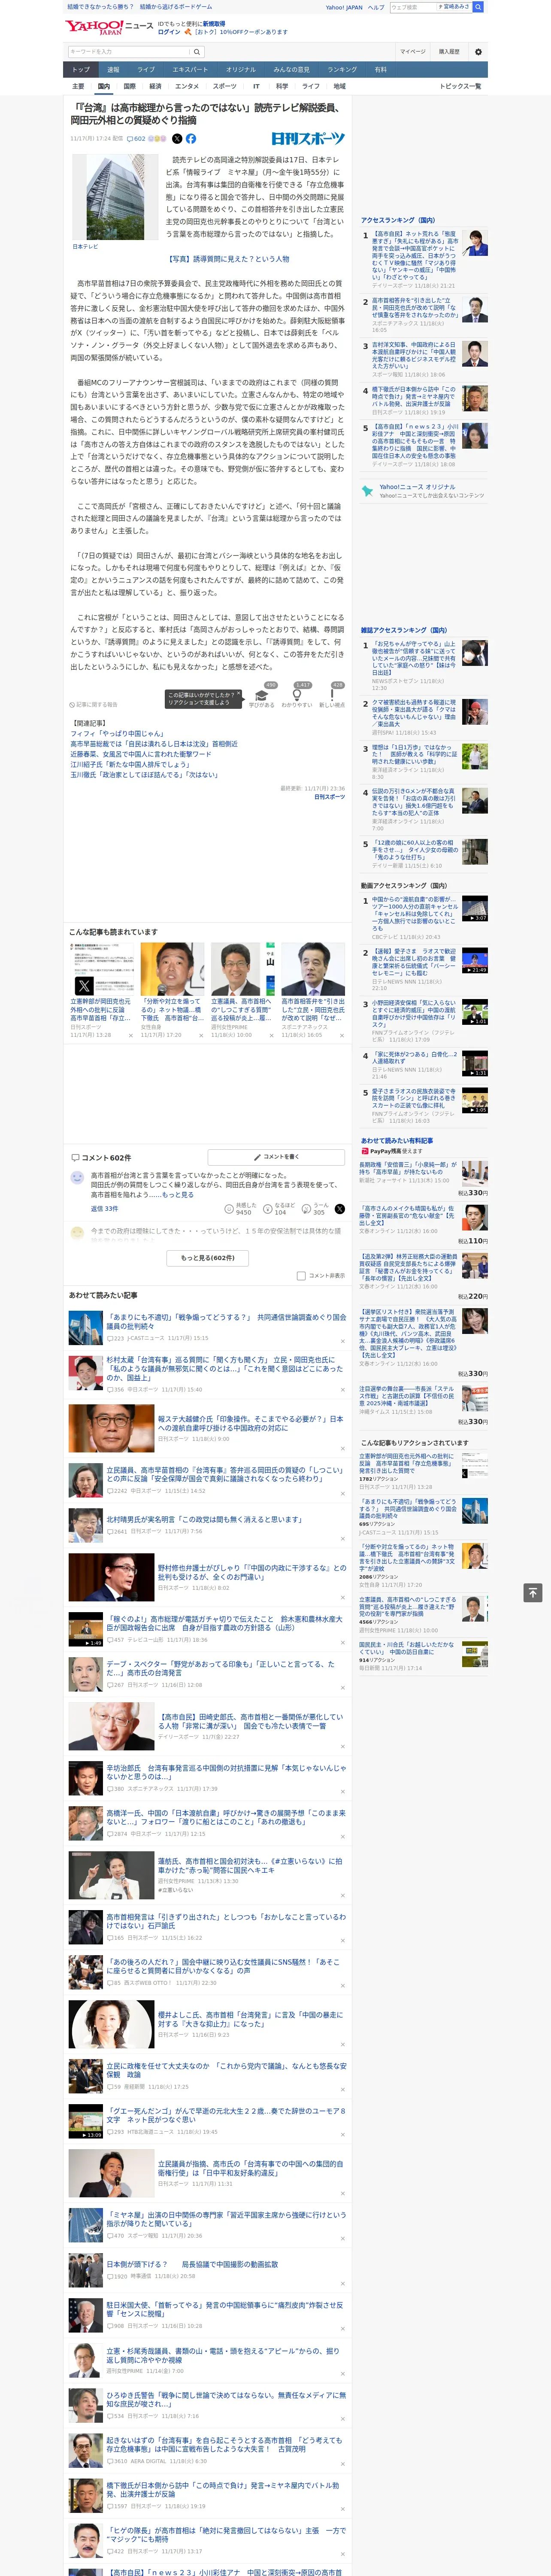This screenshot has height=2576, width=551.
Task: Select the エキスパート tab
Action: (190, 69)
